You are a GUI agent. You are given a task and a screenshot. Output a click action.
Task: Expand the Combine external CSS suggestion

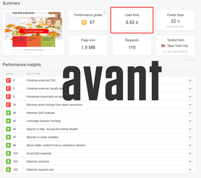point(190,80)
